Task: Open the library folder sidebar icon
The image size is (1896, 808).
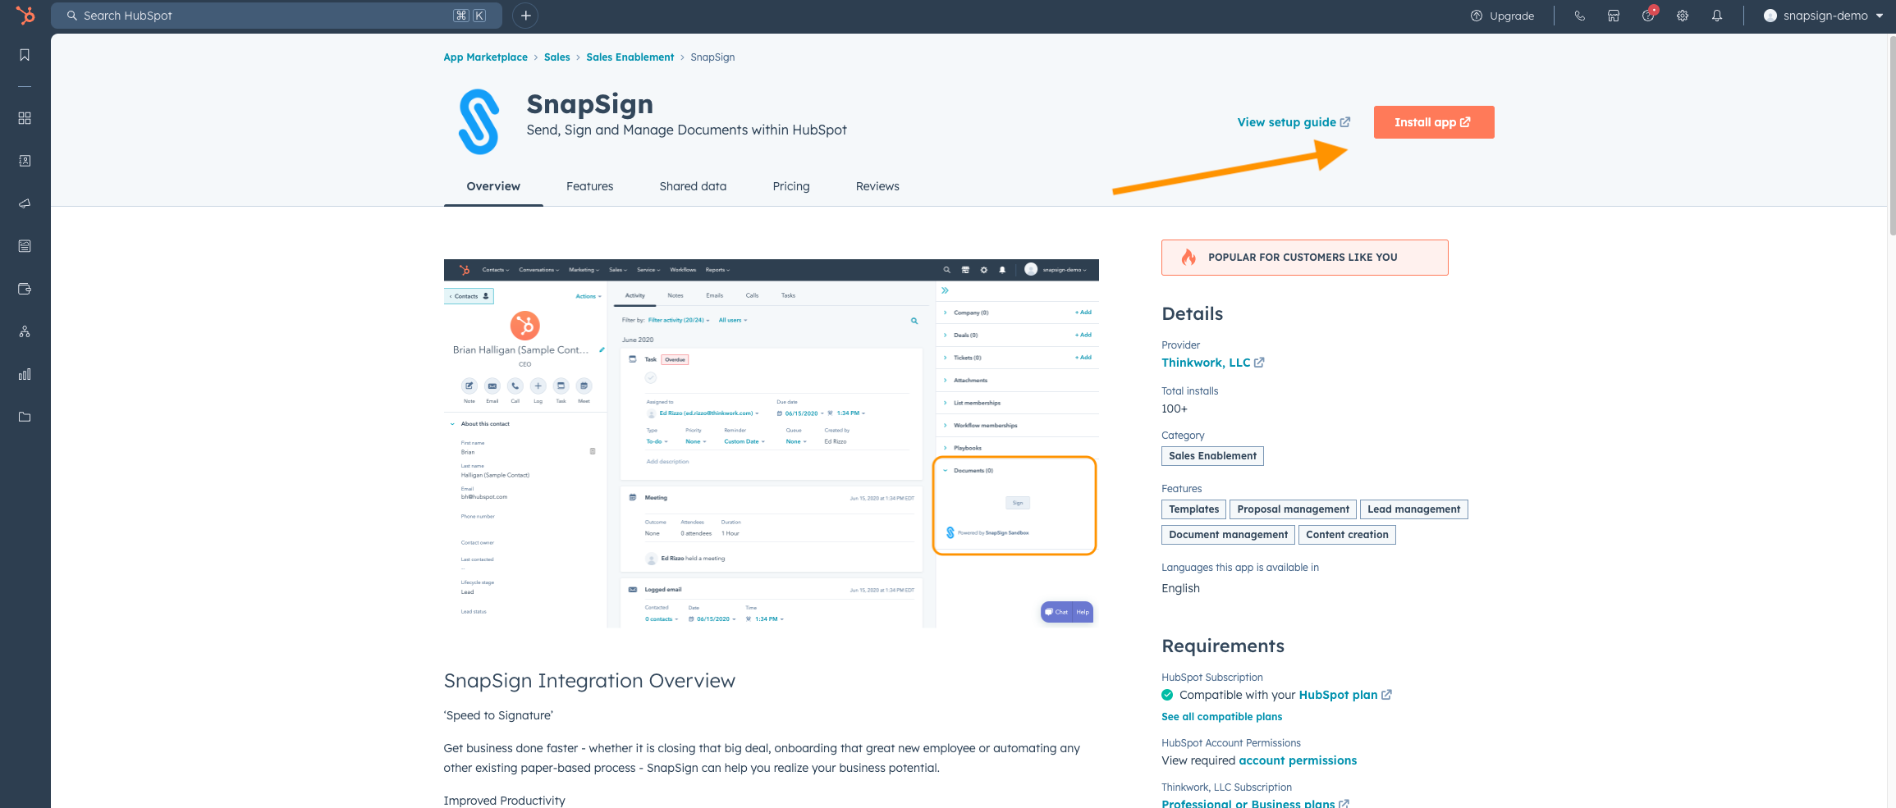Action: (x=25, y=417)
